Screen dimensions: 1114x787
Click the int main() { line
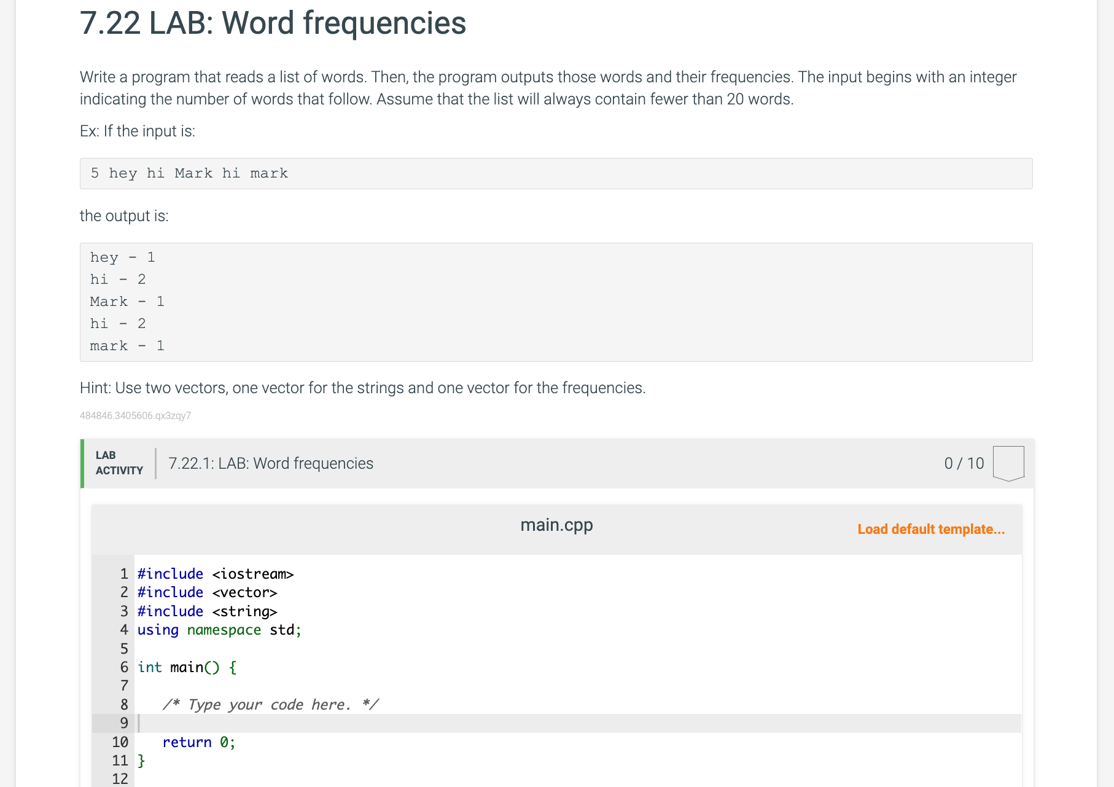(x=187, y=667)
